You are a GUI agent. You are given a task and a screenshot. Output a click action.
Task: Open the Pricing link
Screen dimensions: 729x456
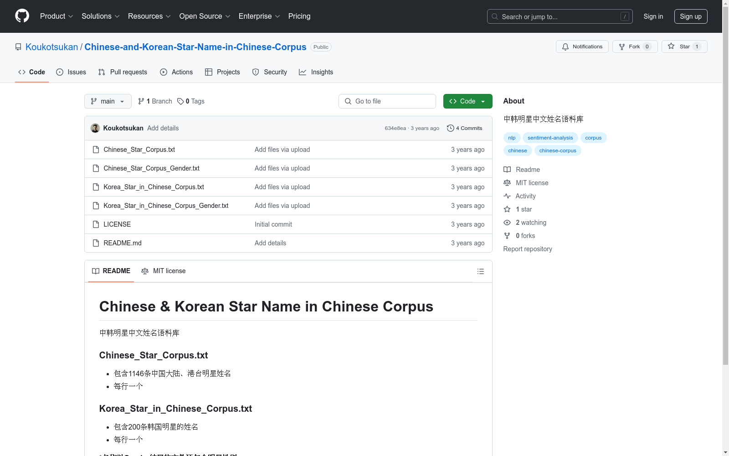(299, 16)
